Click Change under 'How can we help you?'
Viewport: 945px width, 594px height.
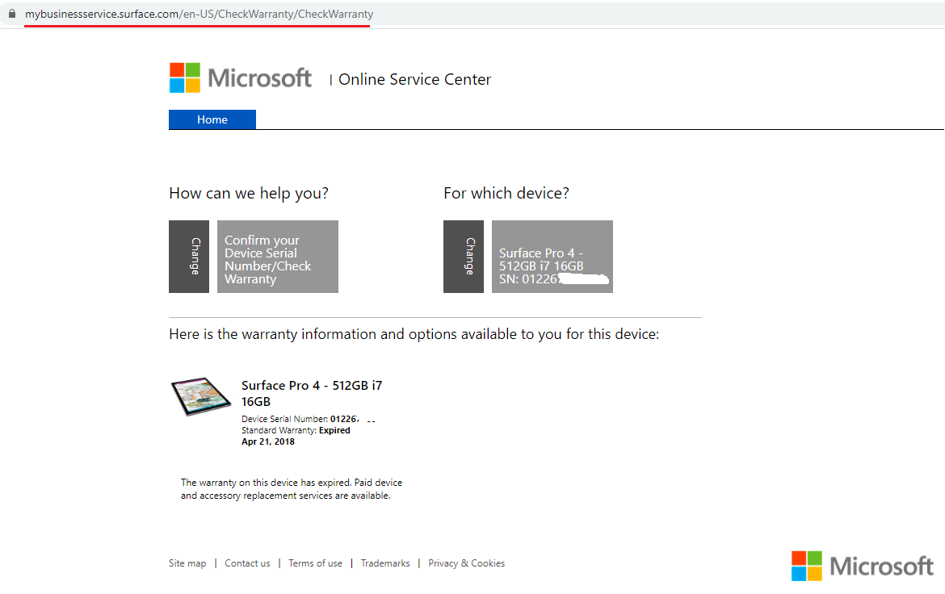click(188, 256)
